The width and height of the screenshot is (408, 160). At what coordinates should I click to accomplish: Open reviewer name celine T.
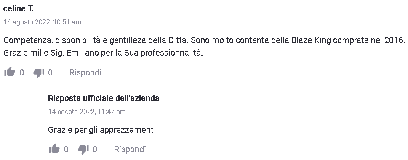point(19,8)
